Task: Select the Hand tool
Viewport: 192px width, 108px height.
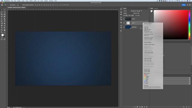Action: tap(4, 30)
